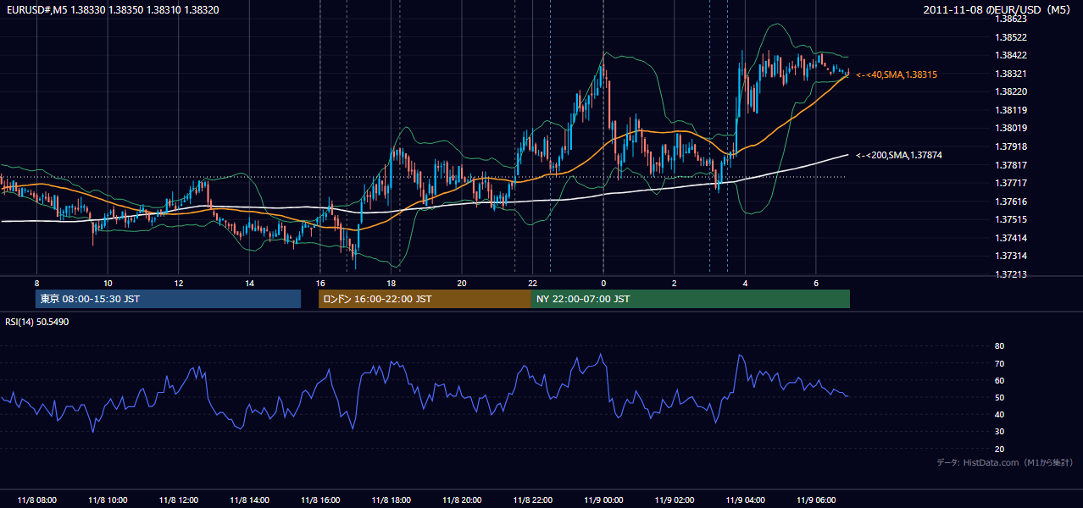This screenshot has height=508, width=1083.
Task: Click hour 18 on the chart hour axis
Action: pyautogui.click(x=391, y=283)
